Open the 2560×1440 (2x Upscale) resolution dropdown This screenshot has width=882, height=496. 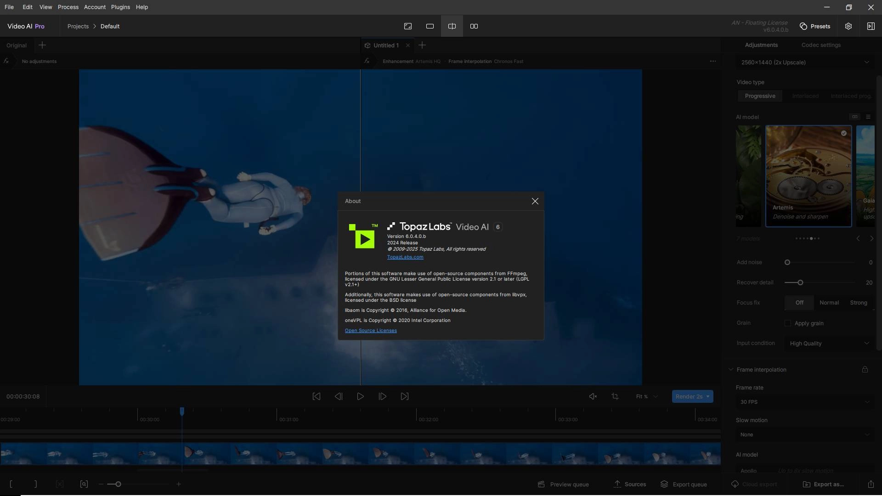pyautogui.click(x=805, y=62)
